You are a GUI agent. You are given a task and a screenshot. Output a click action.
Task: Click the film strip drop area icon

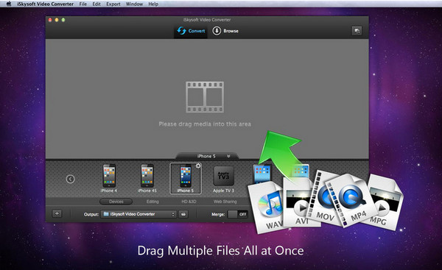click(205, 97)
